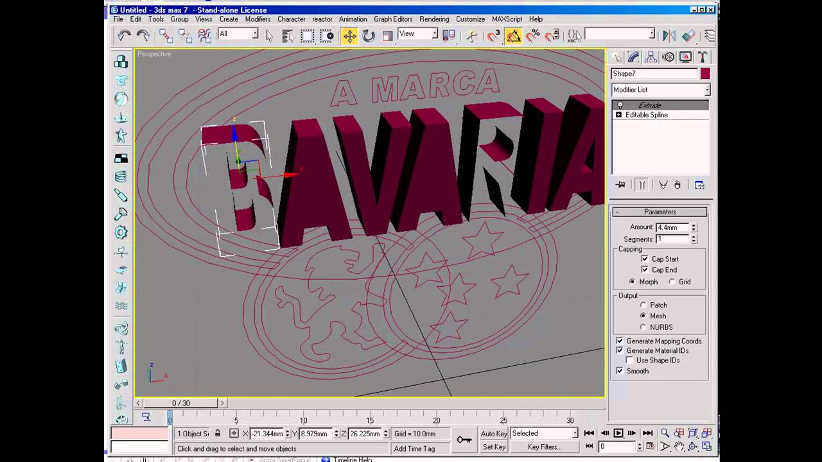Screen dimensions: 822x462
Task: Jump to animation start frame button
Action: tap(589, 433)
